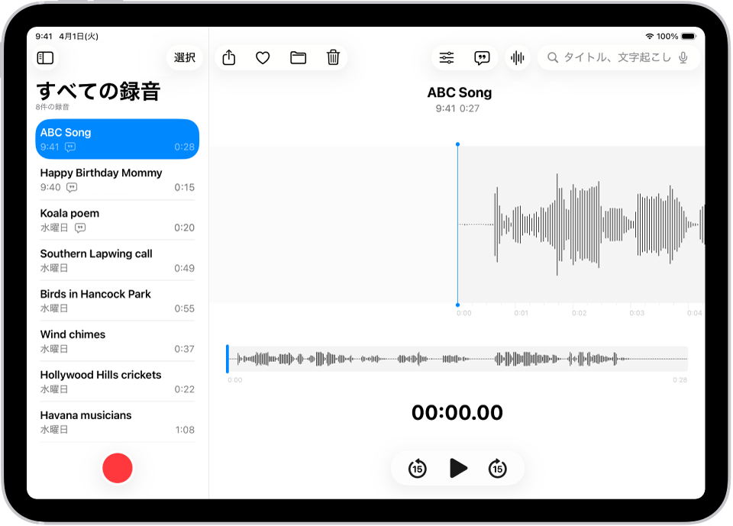Viewport: 733px width, 526px height.
Task: Select the Wind chimes recording
Action: pos(117,340)
